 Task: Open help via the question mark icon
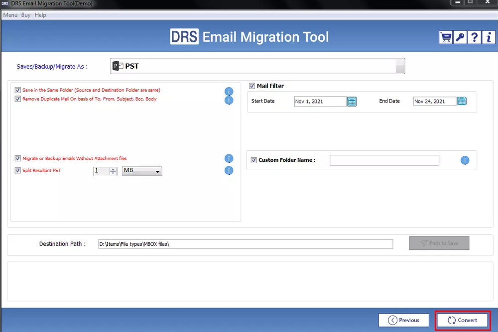point(474,37)
